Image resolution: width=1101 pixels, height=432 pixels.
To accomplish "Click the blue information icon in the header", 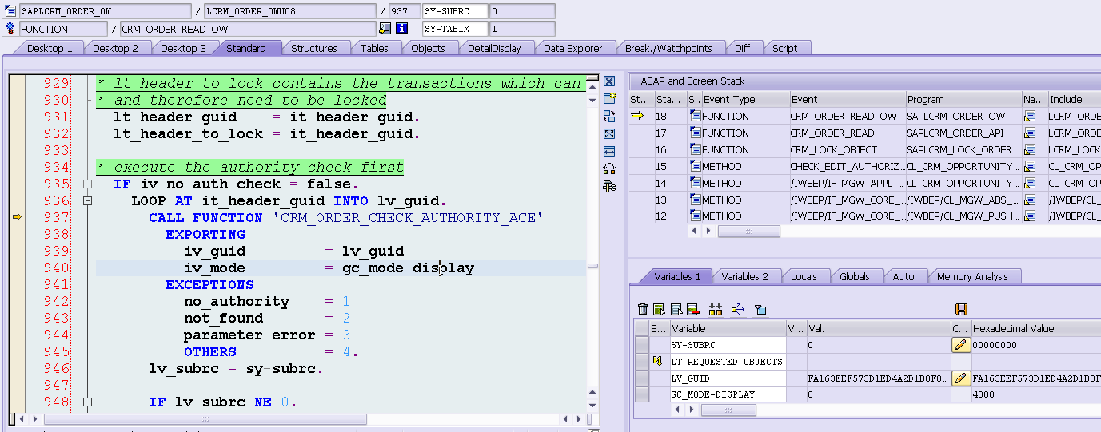I will tap(402, 29).
